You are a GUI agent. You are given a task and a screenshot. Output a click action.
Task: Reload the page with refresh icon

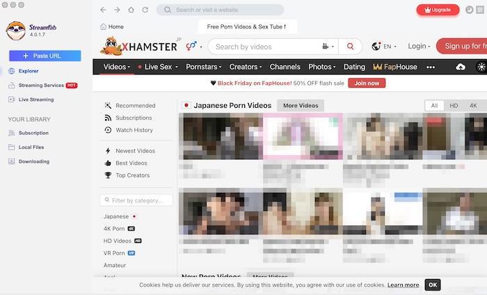point(145,10)
